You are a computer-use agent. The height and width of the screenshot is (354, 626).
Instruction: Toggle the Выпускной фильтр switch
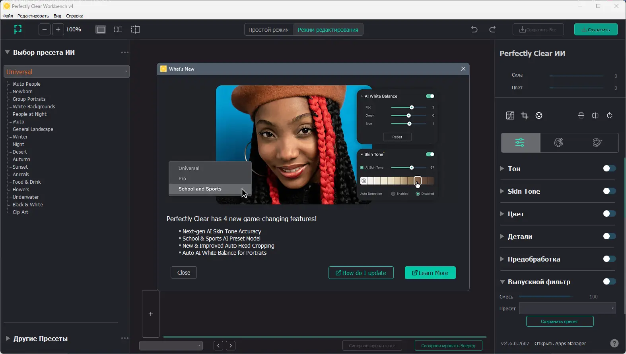point(609,281)
